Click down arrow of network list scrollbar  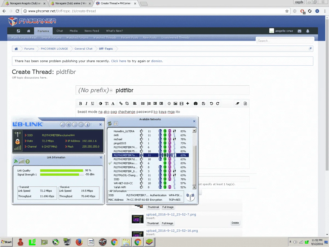click(194, 187)
